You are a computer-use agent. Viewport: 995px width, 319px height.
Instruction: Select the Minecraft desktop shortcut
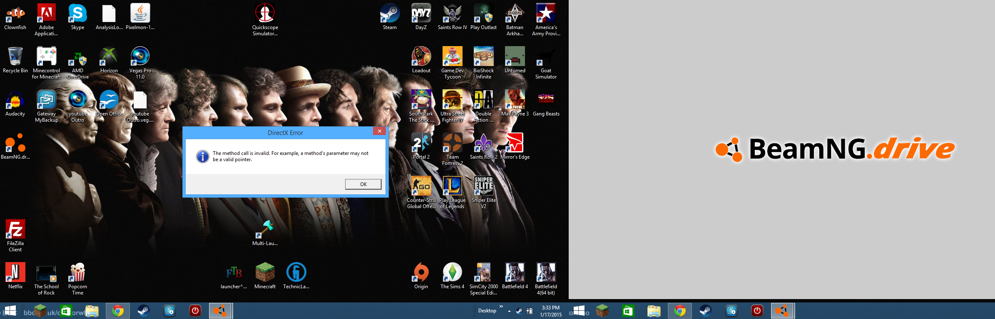pyautogui.click(x=265, y=276)
